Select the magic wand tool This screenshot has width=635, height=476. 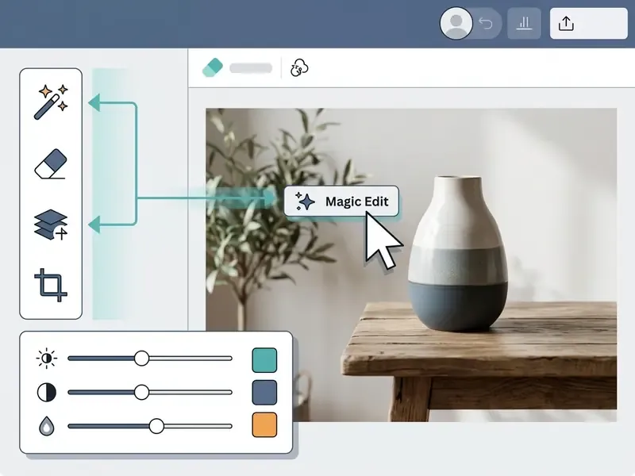(51, 102)
